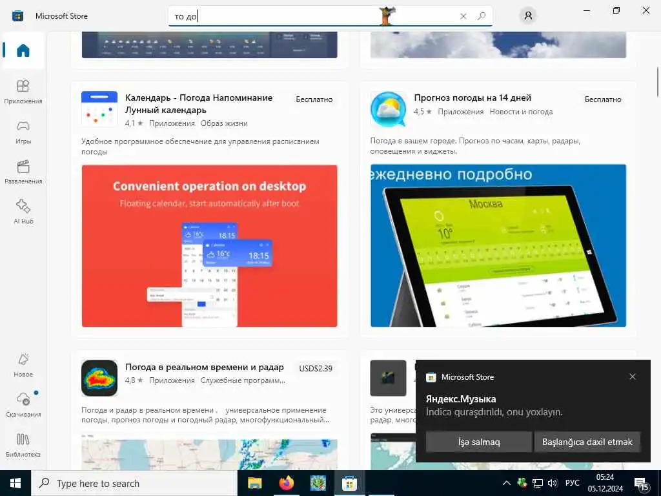661x496 pixels.
Task: Click 'Служебные программ...' category text
Action: click(243, 380)
